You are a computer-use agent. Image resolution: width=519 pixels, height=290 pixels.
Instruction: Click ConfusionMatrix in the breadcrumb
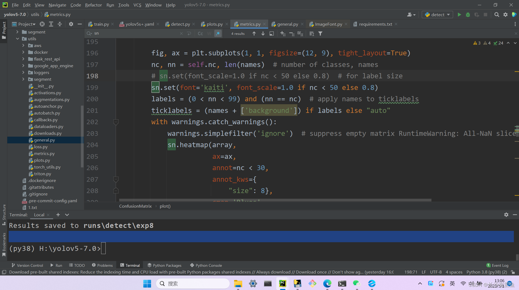(x=135, y=206)
